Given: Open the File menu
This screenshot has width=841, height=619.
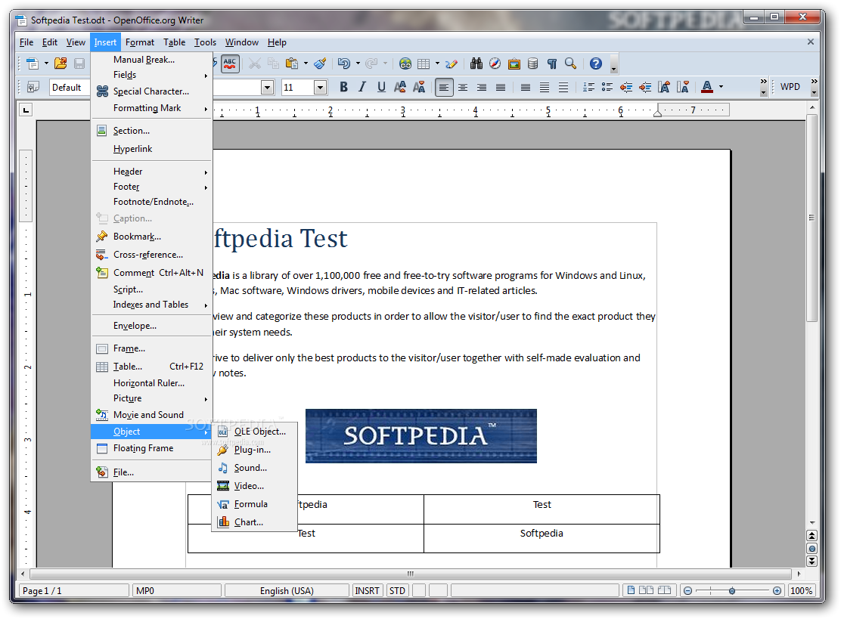Looking at the screenshot, I should pyautogui.click(x=26, y=42).
